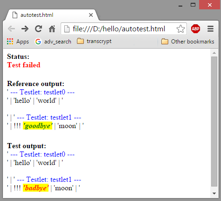Click the scrollbar down arrow
Viewport: 221px width, 201px height.
(x=214, y=194)
